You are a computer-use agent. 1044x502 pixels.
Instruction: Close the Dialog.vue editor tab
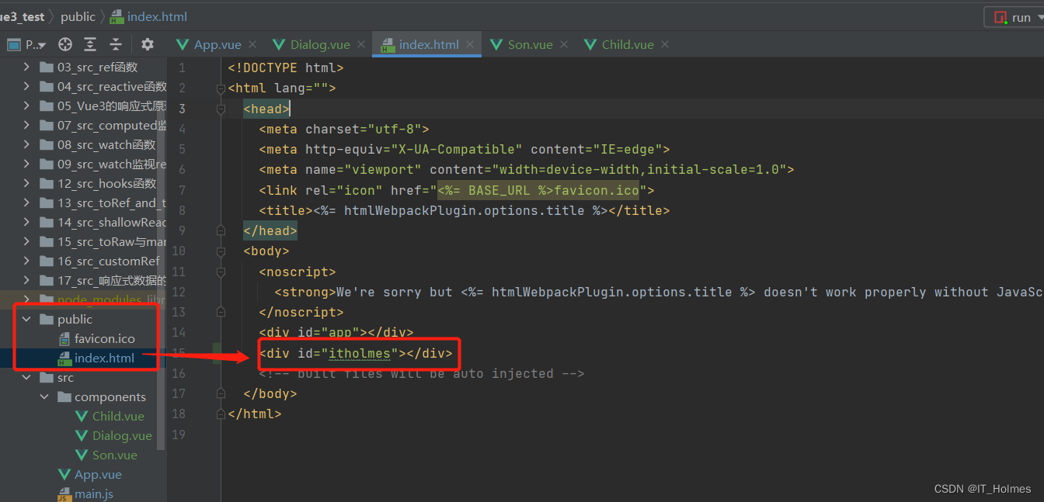[x=361, y=45]
